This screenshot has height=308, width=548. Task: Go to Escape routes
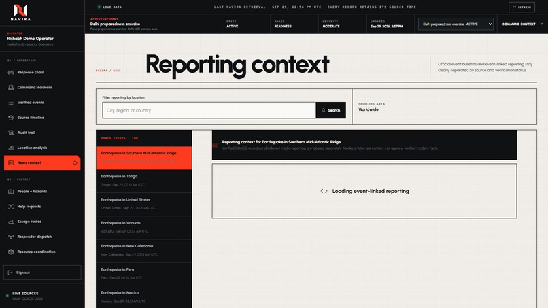point(42,221)
